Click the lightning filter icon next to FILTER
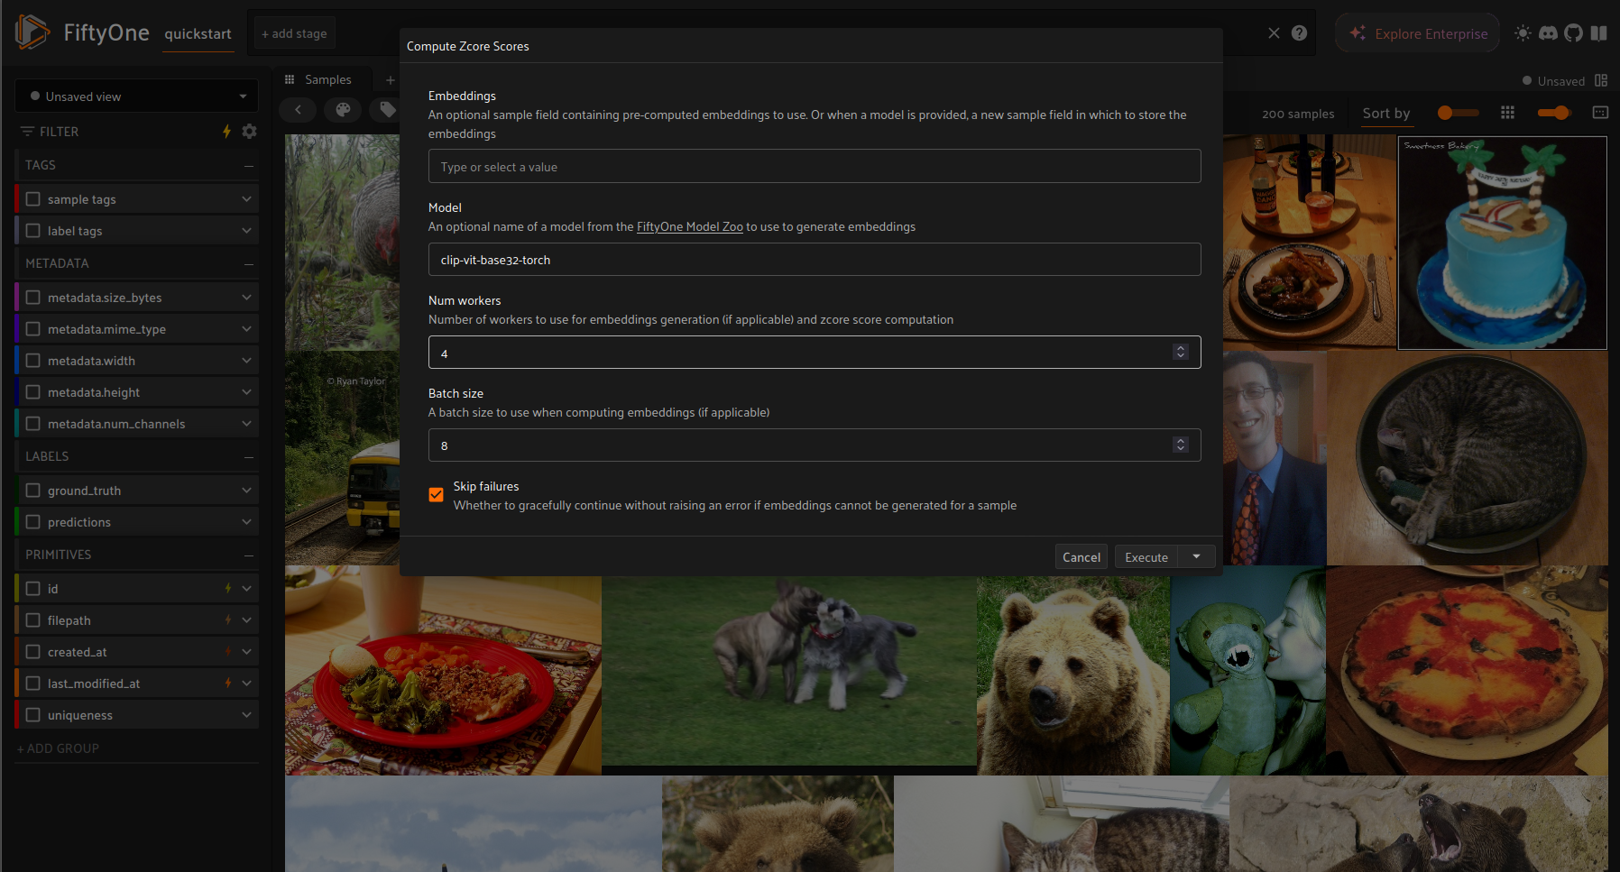The height and width of the screenshot is (872, 1620). [x=226, y=131]
